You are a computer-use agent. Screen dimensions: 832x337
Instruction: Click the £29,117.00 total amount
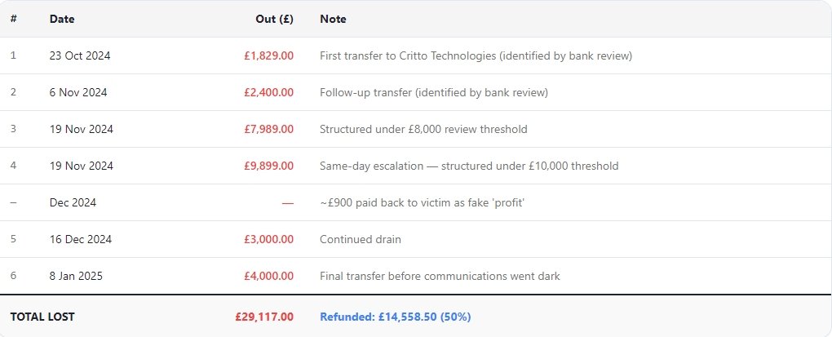tap(264, 317)
